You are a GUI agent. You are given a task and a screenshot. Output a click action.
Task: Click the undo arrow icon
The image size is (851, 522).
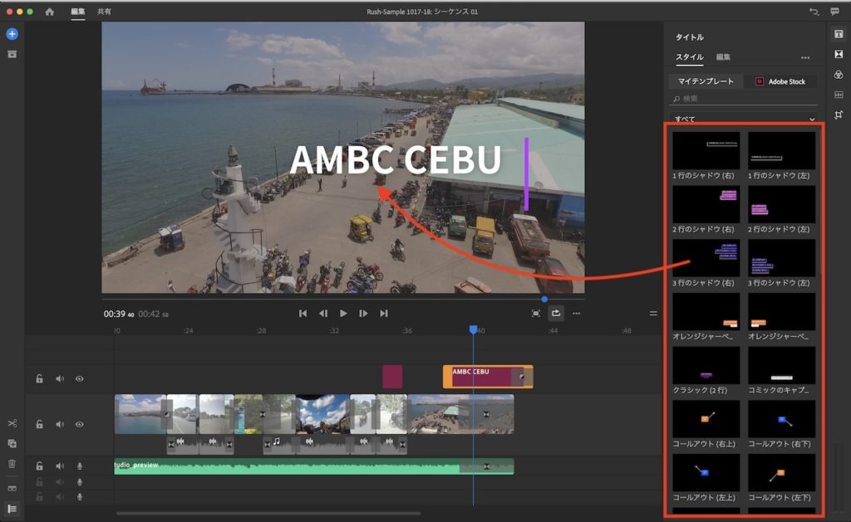click(x=814, y=12)
